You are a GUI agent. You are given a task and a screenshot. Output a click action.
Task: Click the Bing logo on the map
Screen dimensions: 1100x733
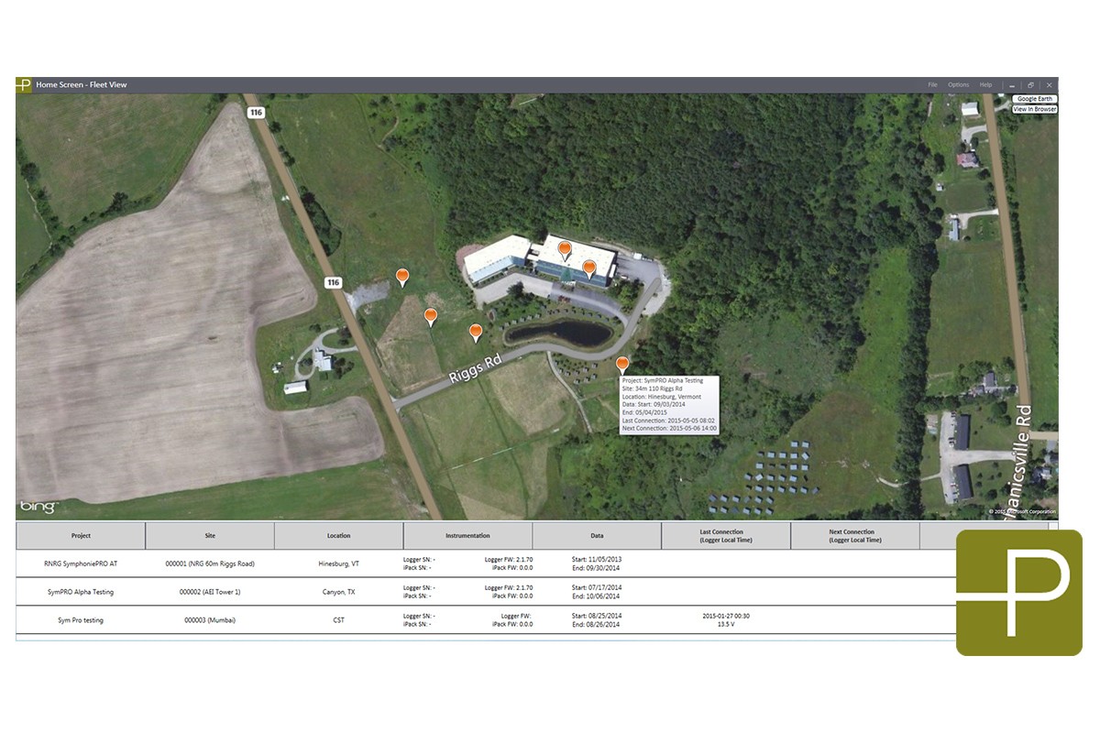coord(38,507)
